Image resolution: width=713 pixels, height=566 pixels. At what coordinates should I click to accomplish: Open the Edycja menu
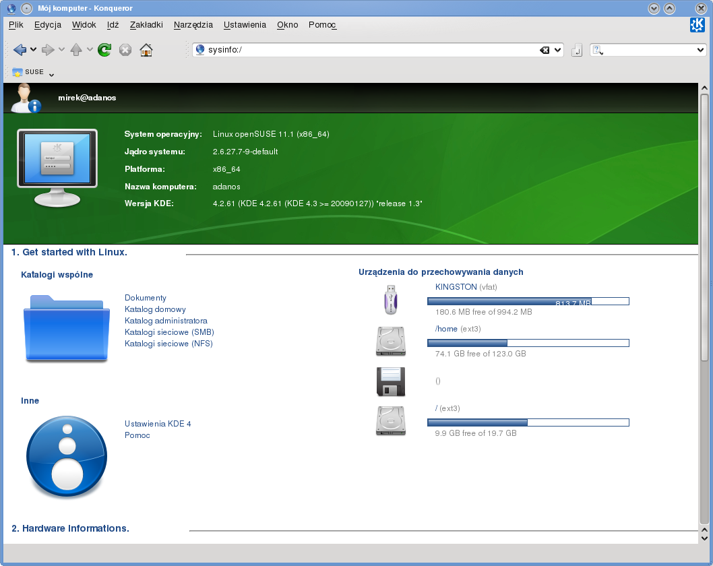click(x=48, y=24)
